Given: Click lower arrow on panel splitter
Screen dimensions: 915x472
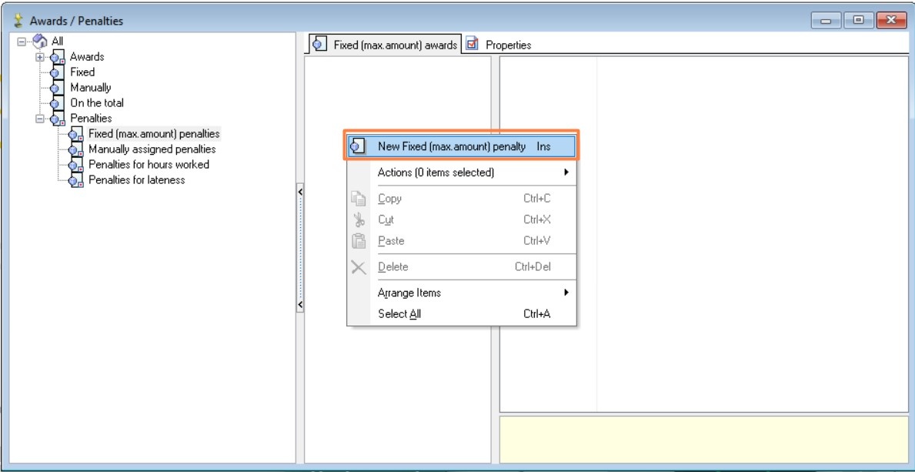Looking at the screenshot, I should (300, 305).
